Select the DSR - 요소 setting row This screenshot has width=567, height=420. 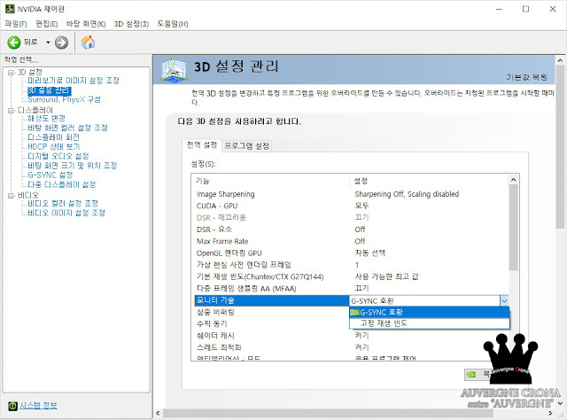coord(350,229)
